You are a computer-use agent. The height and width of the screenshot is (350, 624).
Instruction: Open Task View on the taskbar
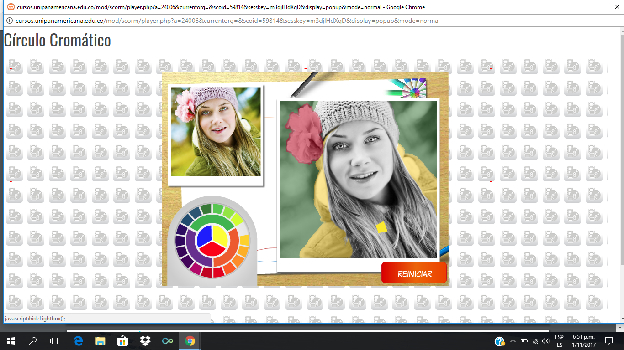pyautogui.click(x=55, y=341)
